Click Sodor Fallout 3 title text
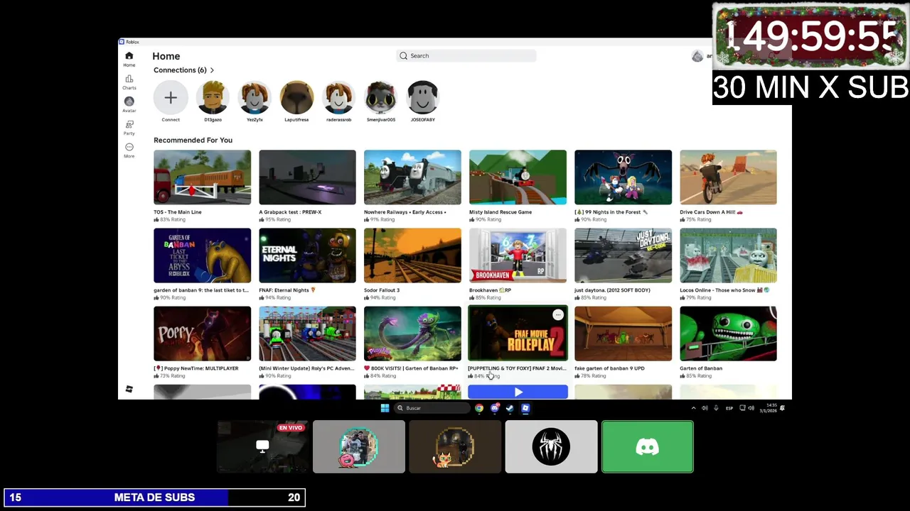 coord(382,290)
